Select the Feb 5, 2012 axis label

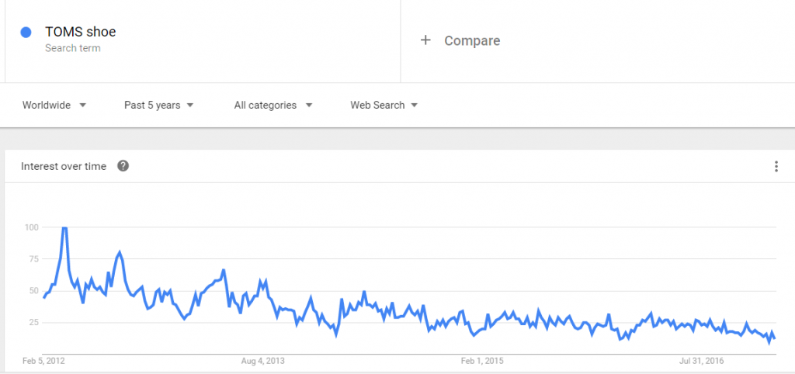(43, 362)
